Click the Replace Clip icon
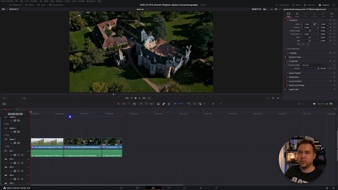 tap(152, 104)
